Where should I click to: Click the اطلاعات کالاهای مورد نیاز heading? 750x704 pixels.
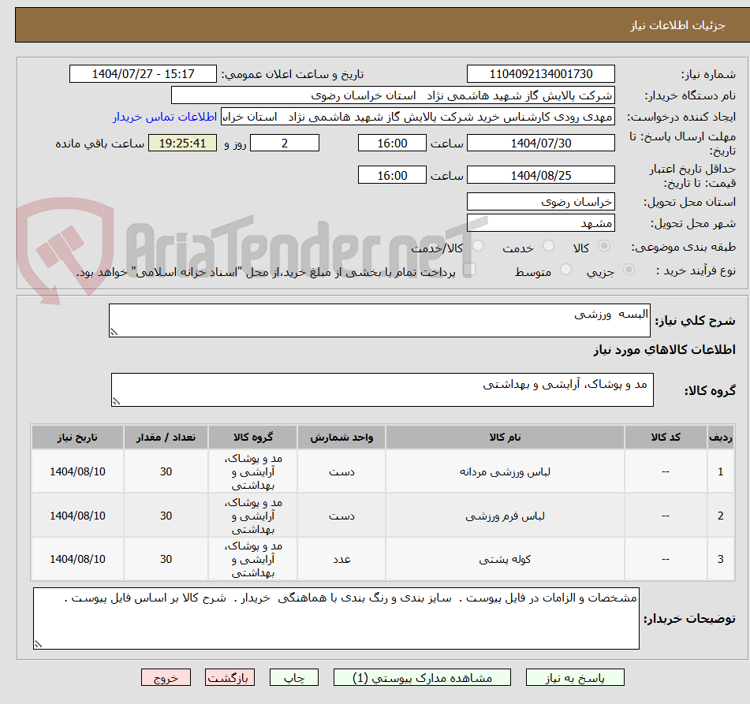point(664,349)
